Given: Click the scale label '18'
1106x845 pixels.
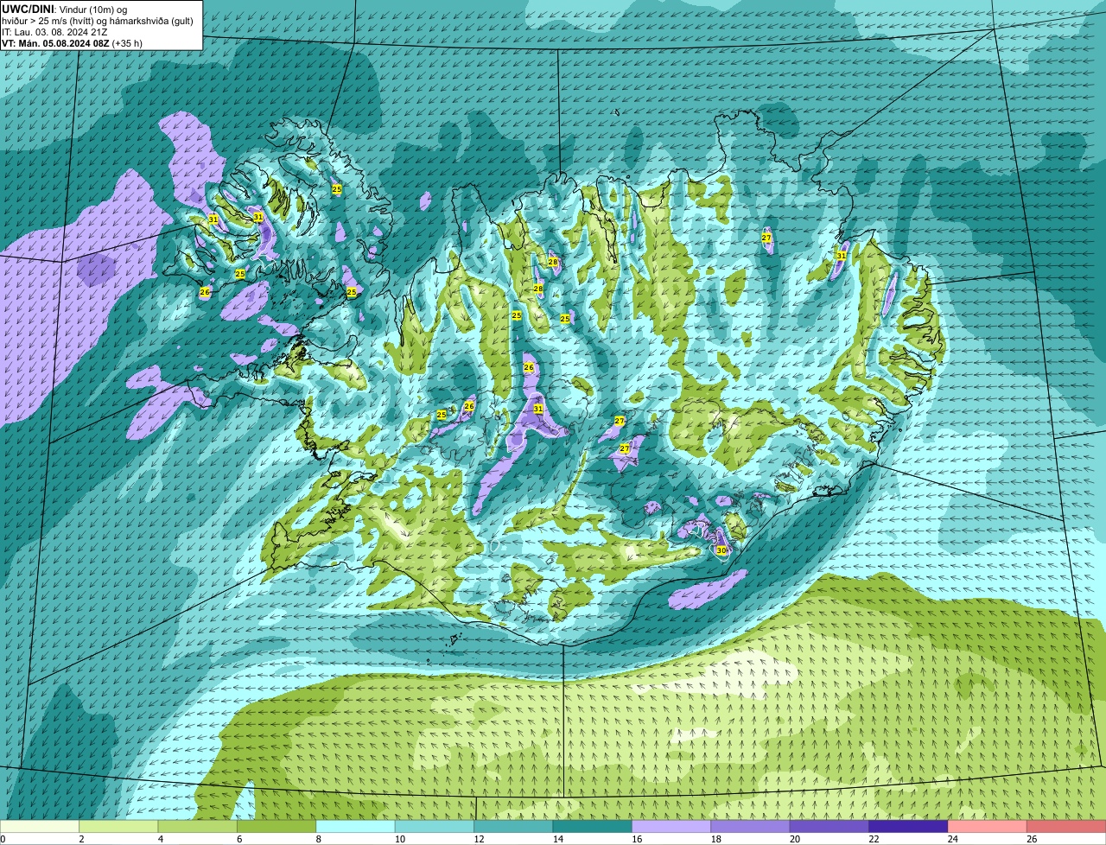Looking at the screenshot, I should pos(715,839).
